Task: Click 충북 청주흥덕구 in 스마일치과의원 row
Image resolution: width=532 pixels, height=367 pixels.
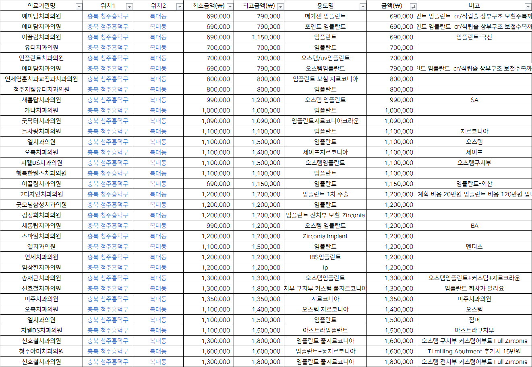Action: [x=108, y=236]
